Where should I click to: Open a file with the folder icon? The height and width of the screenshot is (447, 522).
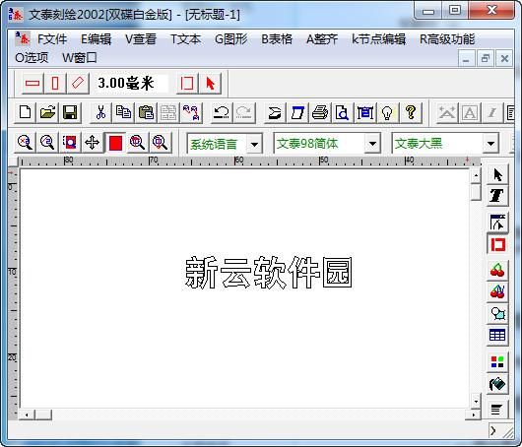pyautogui.click(x=47, y=112)
